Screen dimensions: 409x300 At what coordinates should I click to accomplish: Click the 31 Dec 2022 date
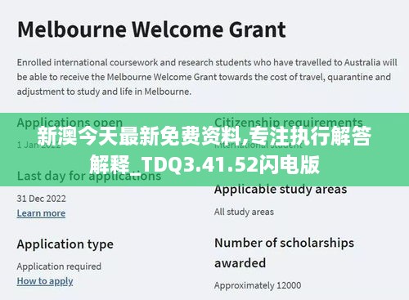[x=42, y=199]
